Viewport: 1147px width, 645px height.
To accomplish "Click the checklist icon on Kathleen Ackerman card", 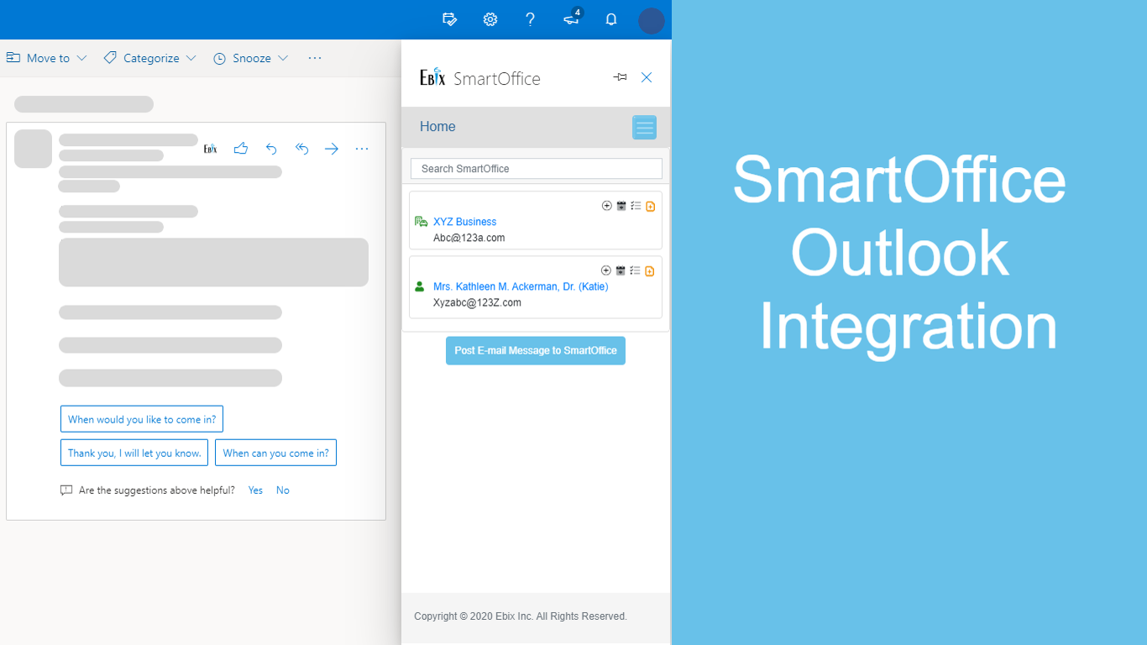I will [636, 270].
